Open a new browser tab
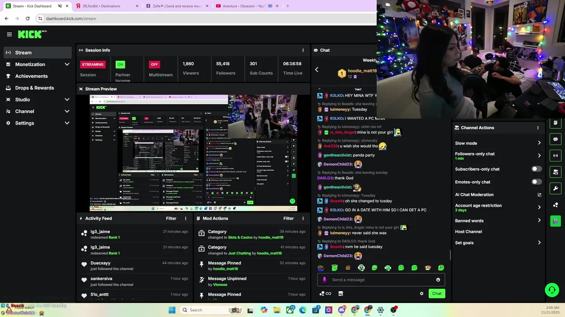The height and width of the screenshot is (317, 565). 287,6
